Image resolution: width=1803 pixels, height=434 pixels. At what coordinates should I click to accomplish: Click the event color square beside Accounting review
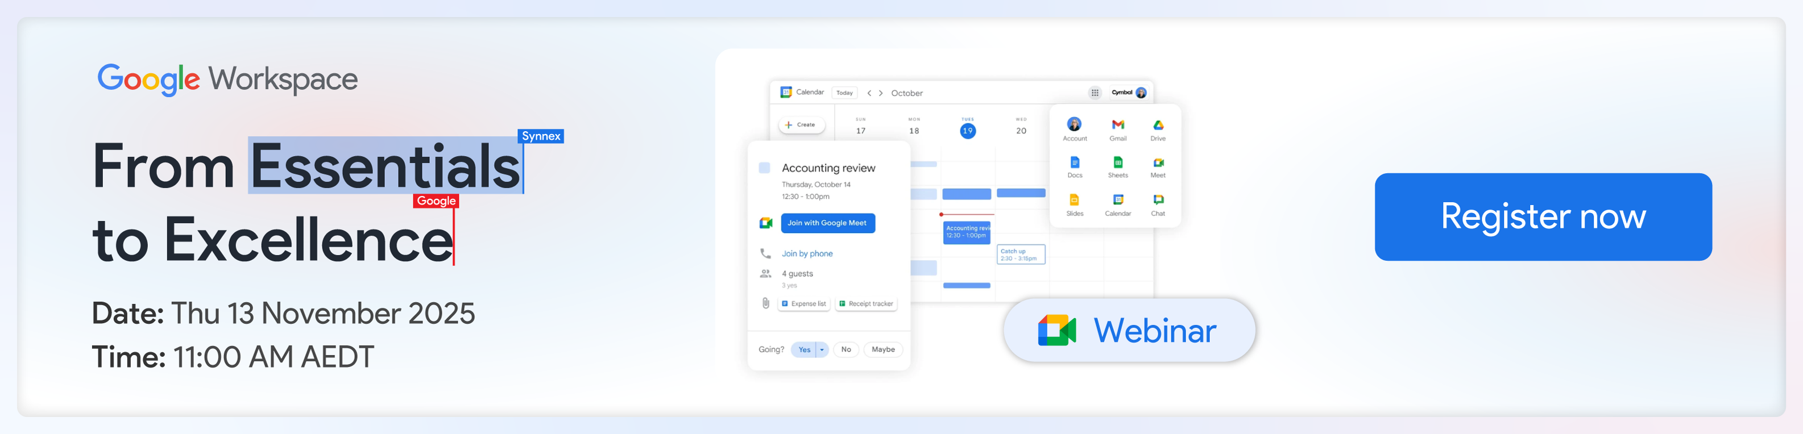point(764,168)
